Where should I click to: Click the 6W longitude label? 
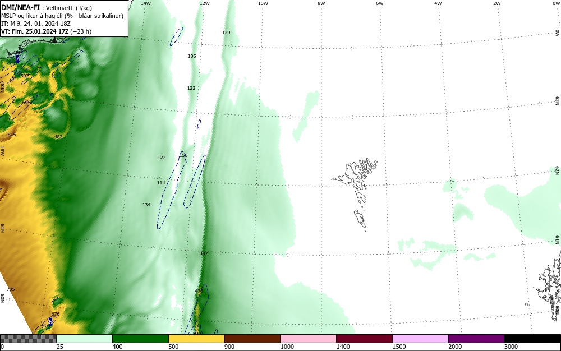click(380, 3)
